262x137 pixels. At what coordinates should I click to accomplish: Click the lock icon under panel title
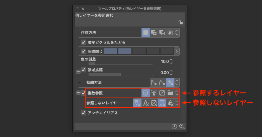point(181,22)
